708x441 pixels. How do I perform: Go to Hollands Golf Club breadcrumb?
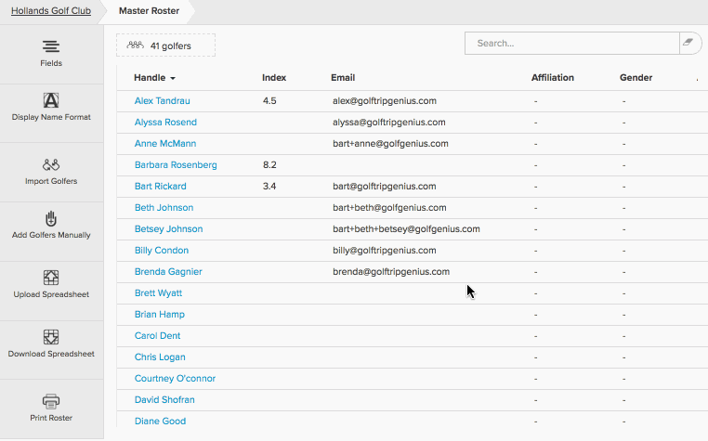coord(51,11)
